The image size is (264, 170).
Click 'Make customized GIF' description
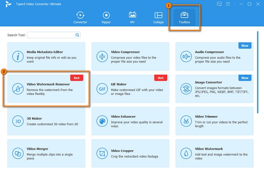click(x=137, y=92)
